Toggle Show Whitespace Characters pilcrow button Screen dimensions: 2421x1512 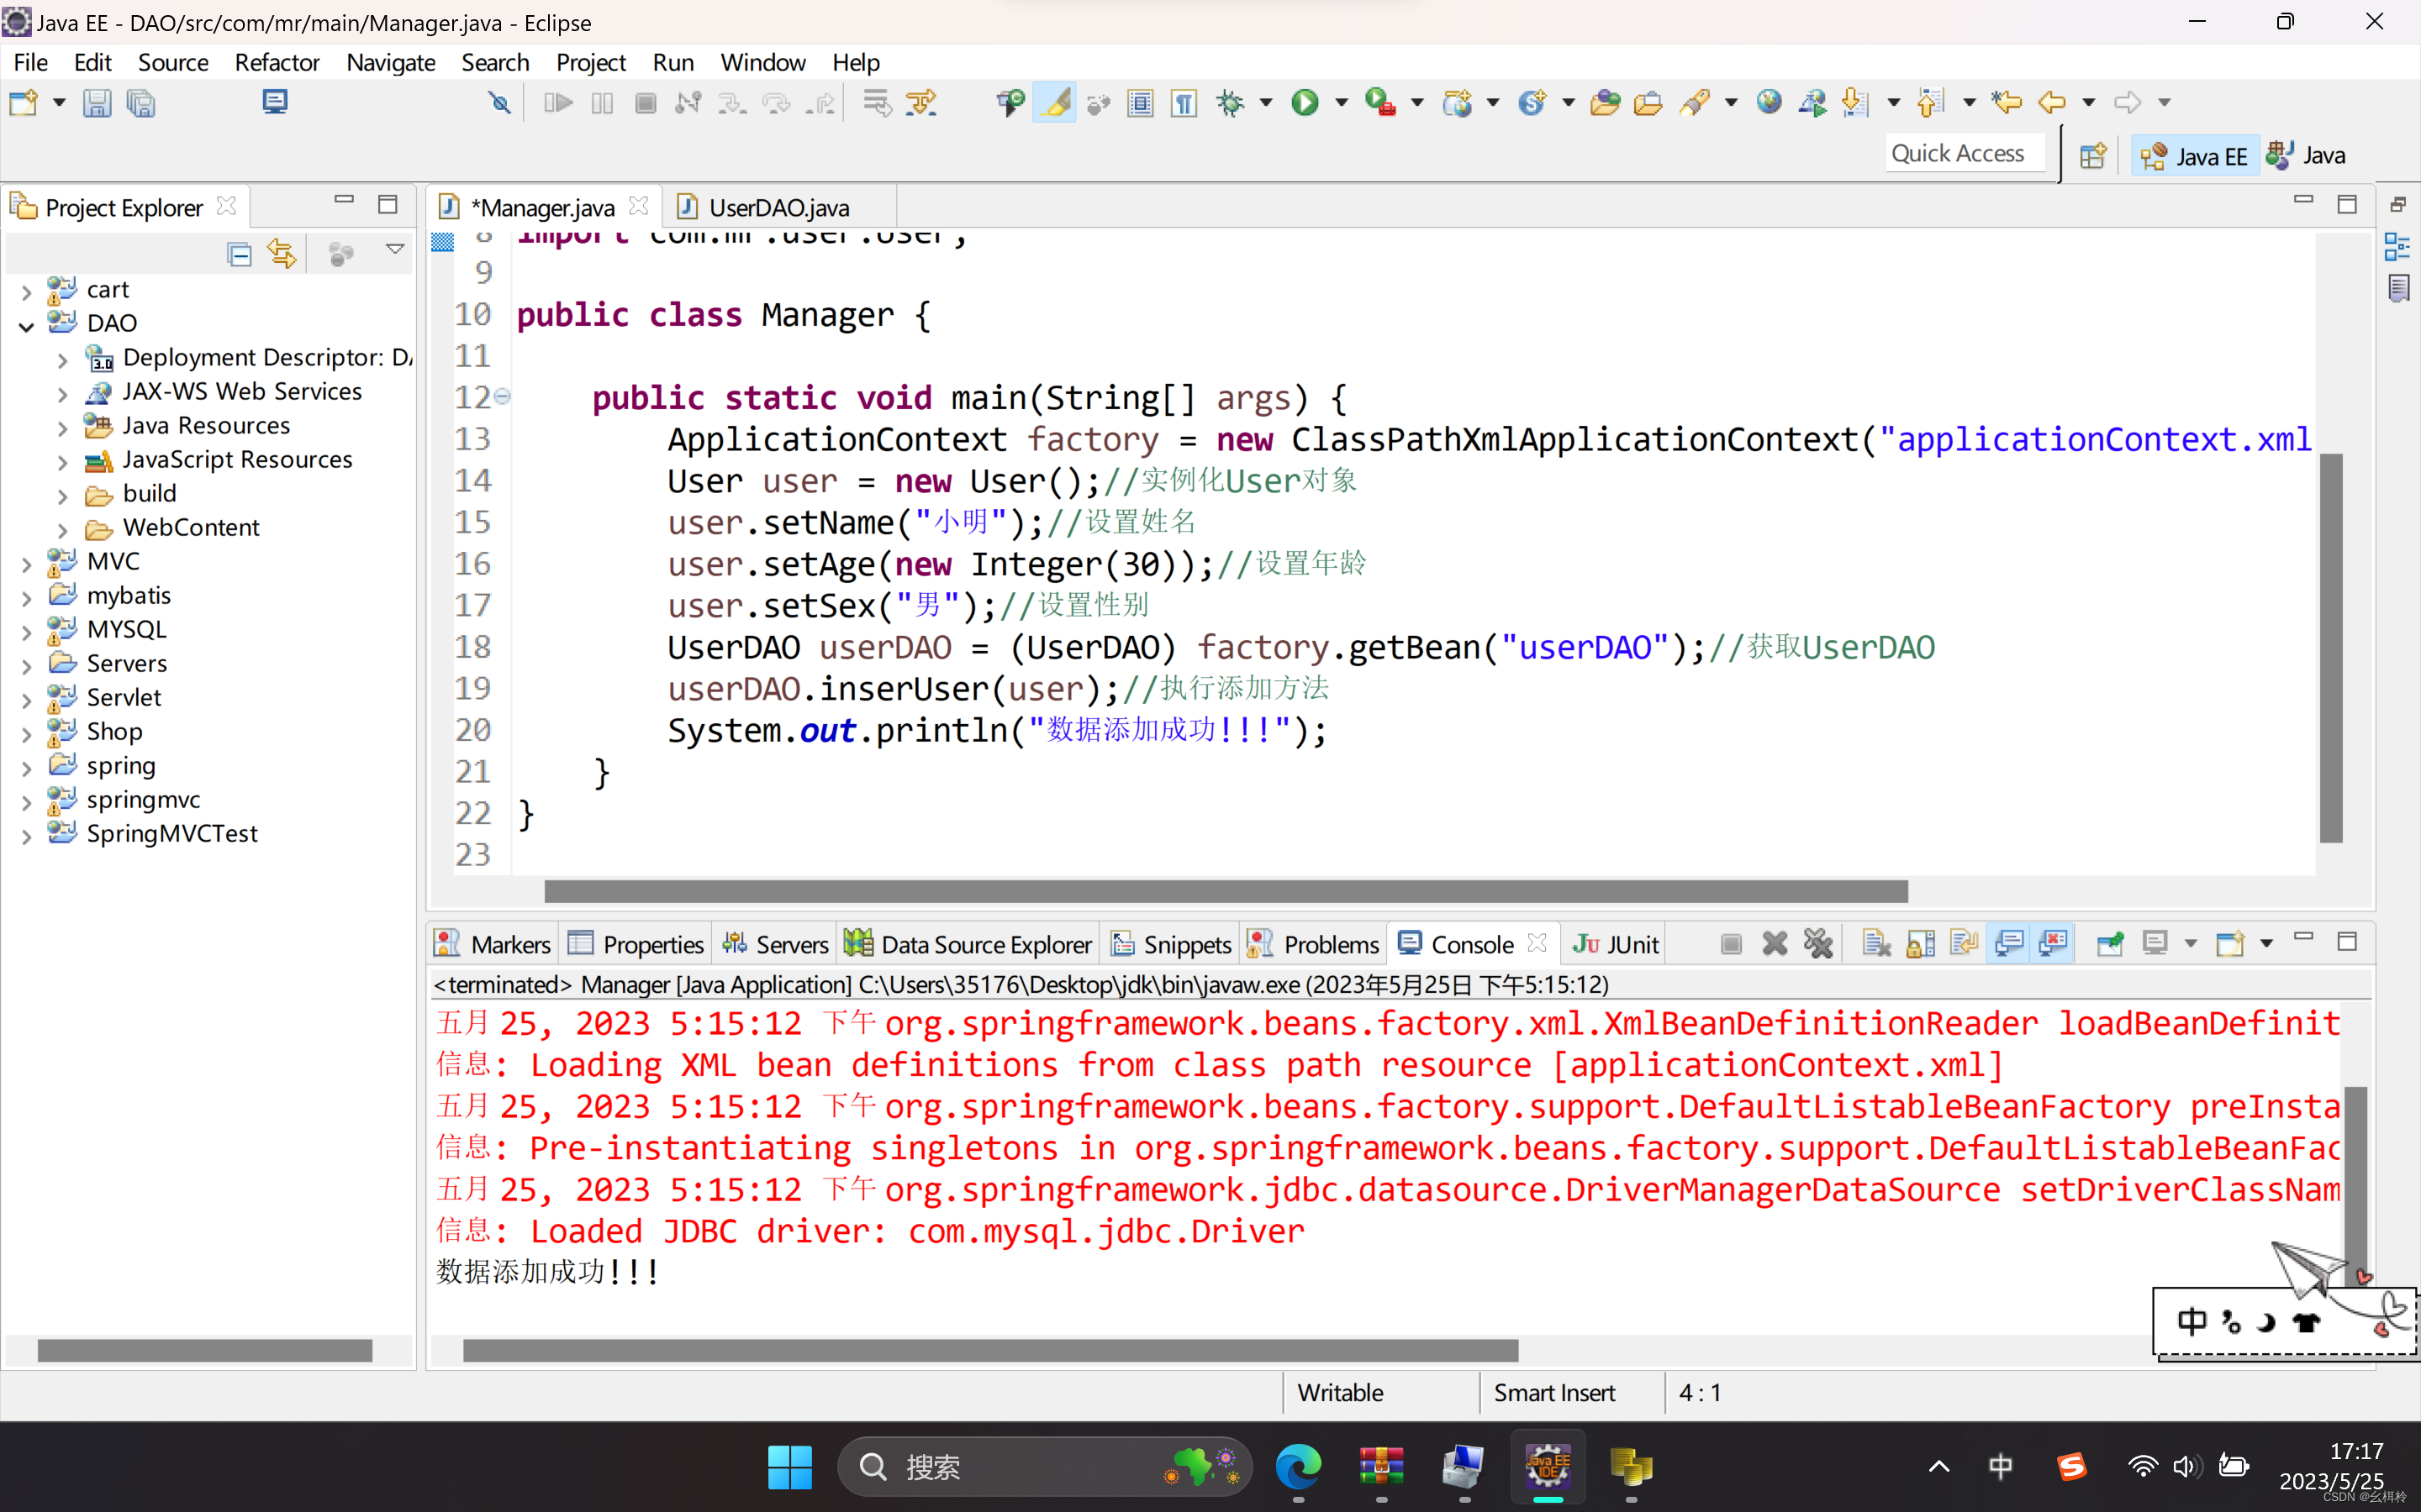pyautogui.click(x=1184, y=103)
